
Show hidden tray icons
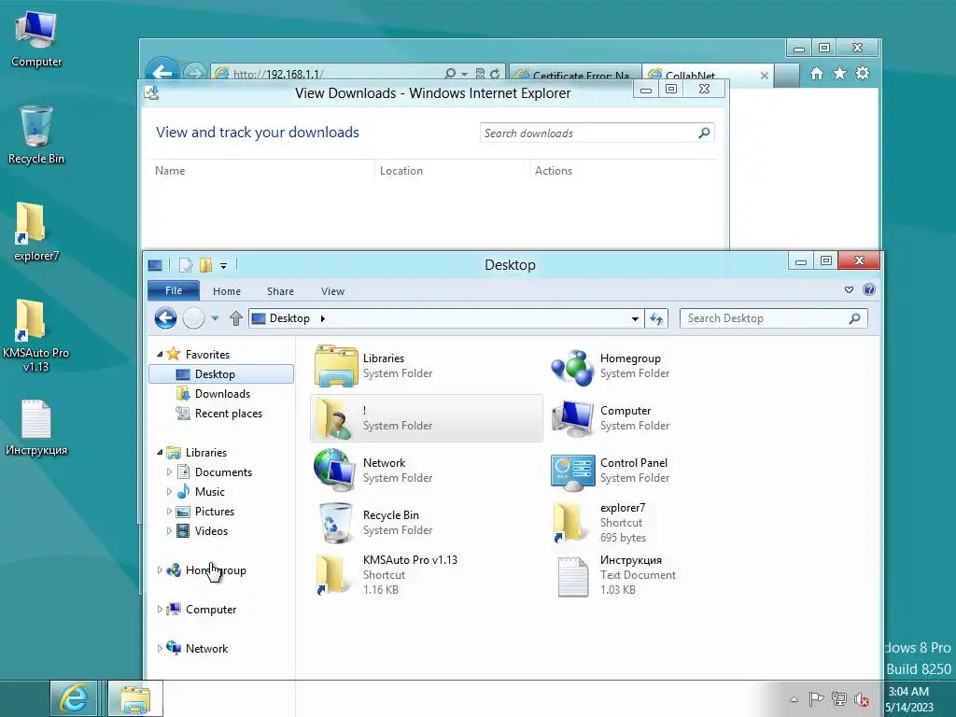(x=794, y=699)
